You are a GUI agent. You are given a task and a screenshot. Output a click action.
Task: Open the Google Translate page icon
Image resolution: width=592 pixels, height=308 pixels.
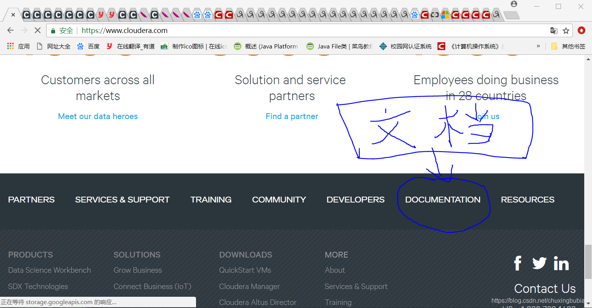(x=554, y=31)
